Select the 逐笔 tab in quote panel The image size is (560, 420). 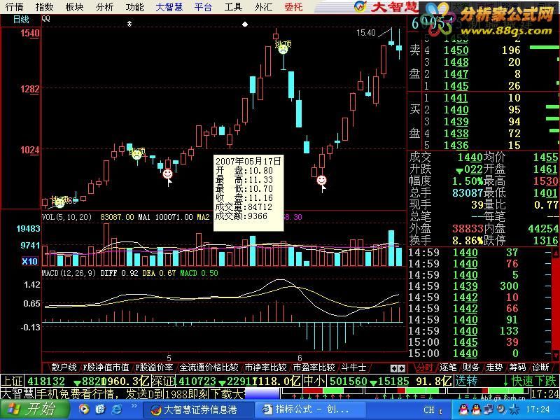pyautogui.click(x=448, y=367)
